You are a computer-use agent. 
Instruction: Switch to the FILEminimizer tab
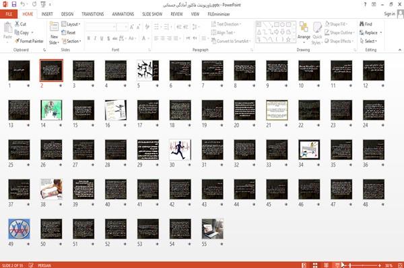218,14
